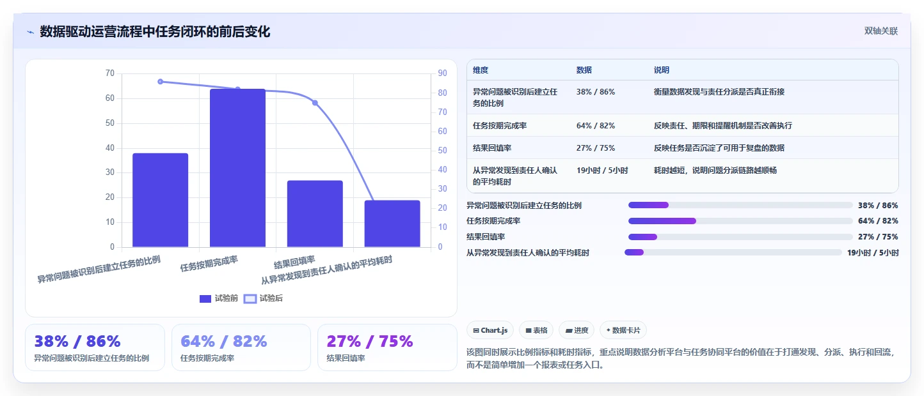Click 任务按期完成率 in the table's 维度 column
This screenshot has height=396, width=924.
[x=500, y=126]
